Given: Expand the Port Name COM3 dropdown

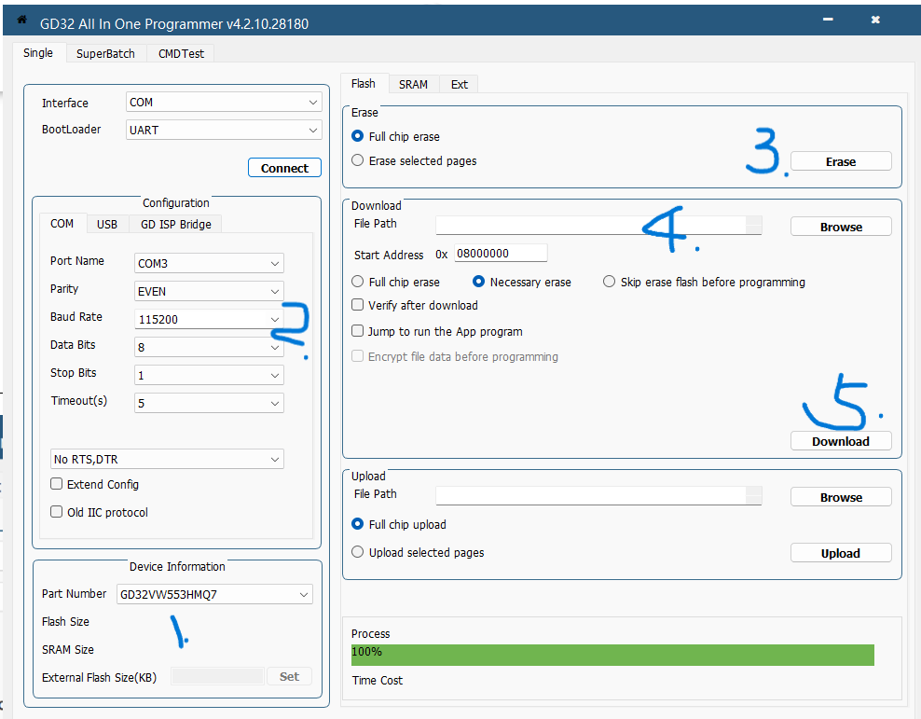Looking at the screenshot, I should tap(209, 264).
